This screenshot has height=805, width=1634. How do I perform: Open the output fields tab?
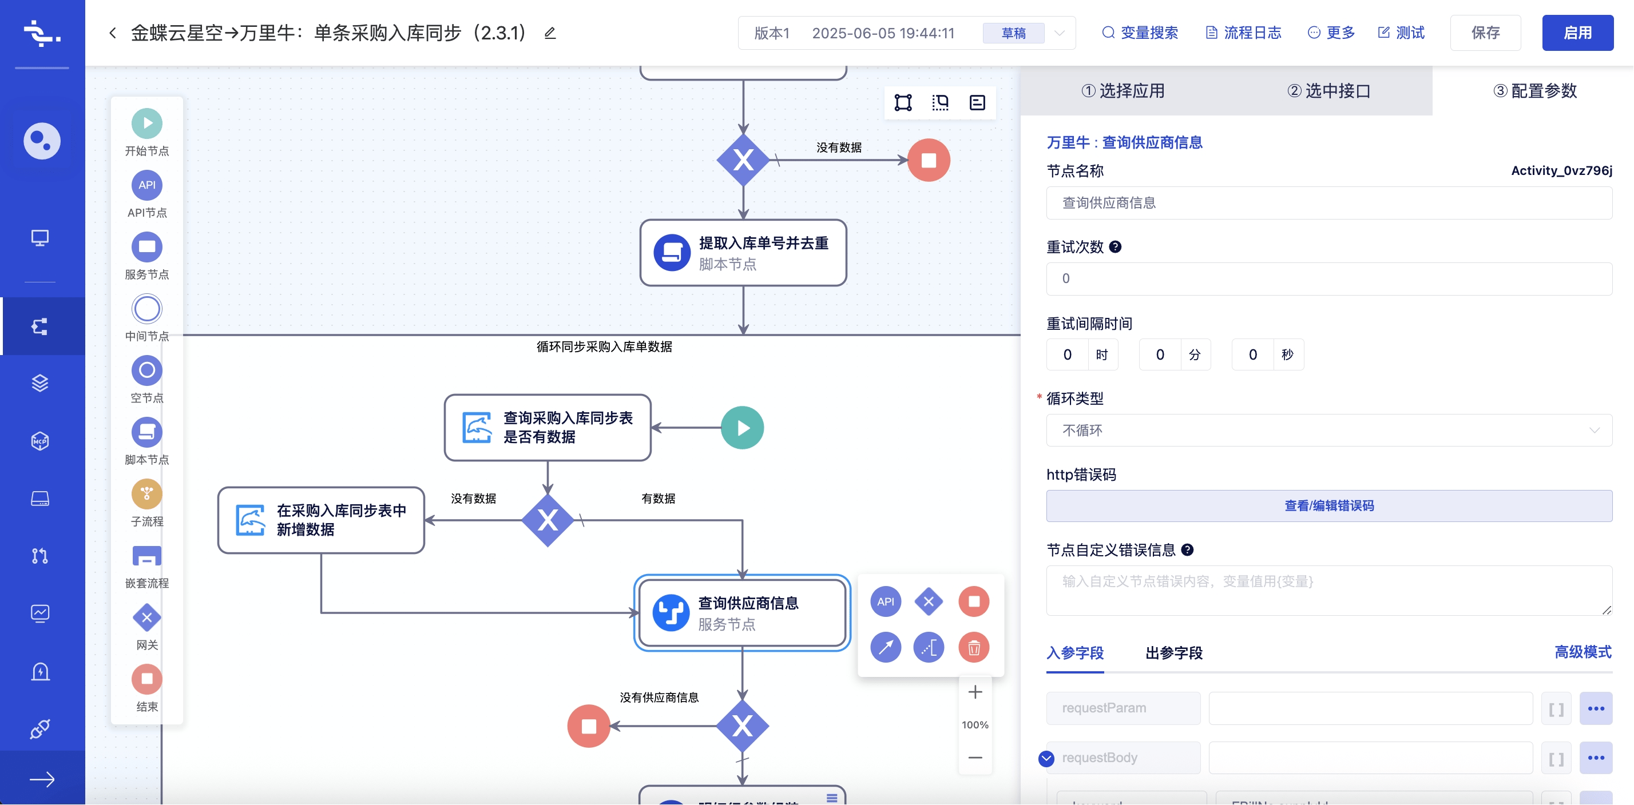(x=1173, y=652)
